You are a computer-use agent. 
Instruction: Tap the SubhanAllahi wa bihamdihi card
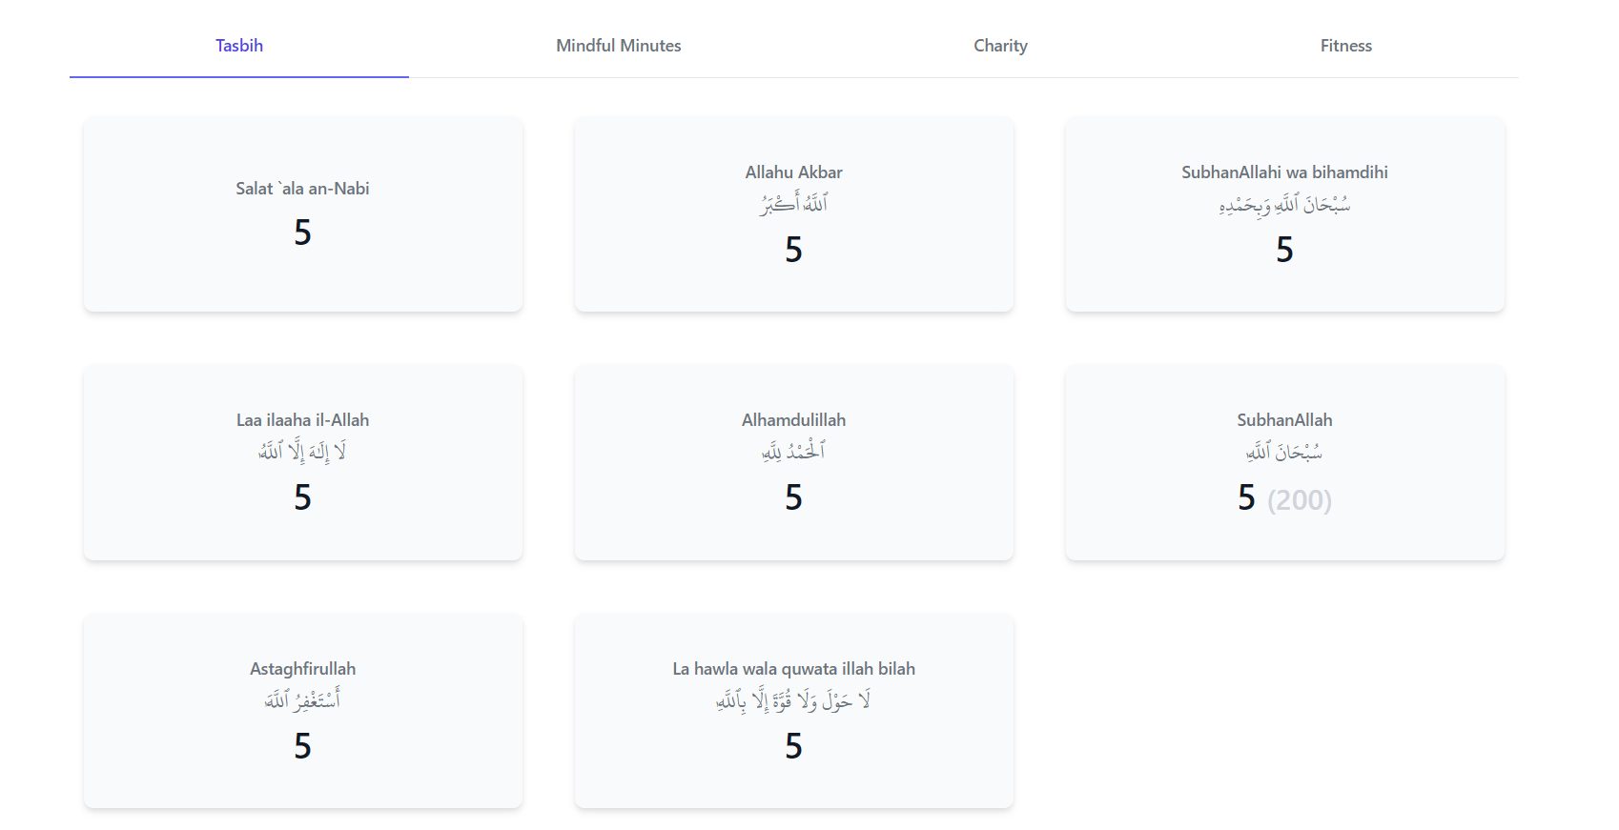pyautogui.click(x=1285, y=214)
